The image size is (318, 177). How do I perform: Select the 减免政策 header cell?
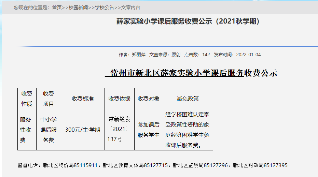(x=188, y=99)
